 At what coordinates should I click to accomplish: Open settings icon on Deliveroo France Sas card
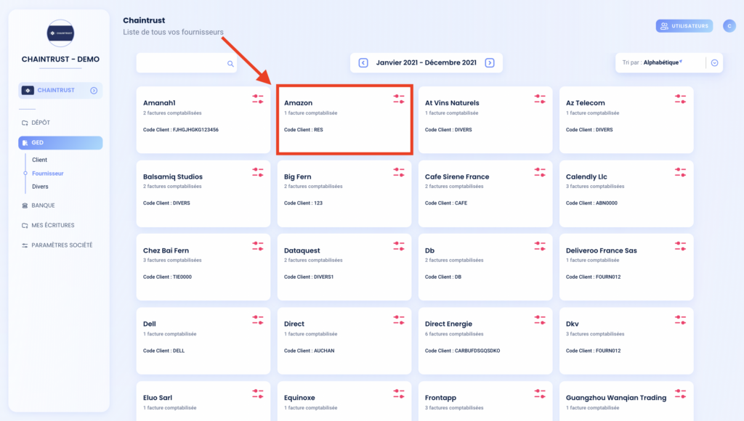pos(680,247)
